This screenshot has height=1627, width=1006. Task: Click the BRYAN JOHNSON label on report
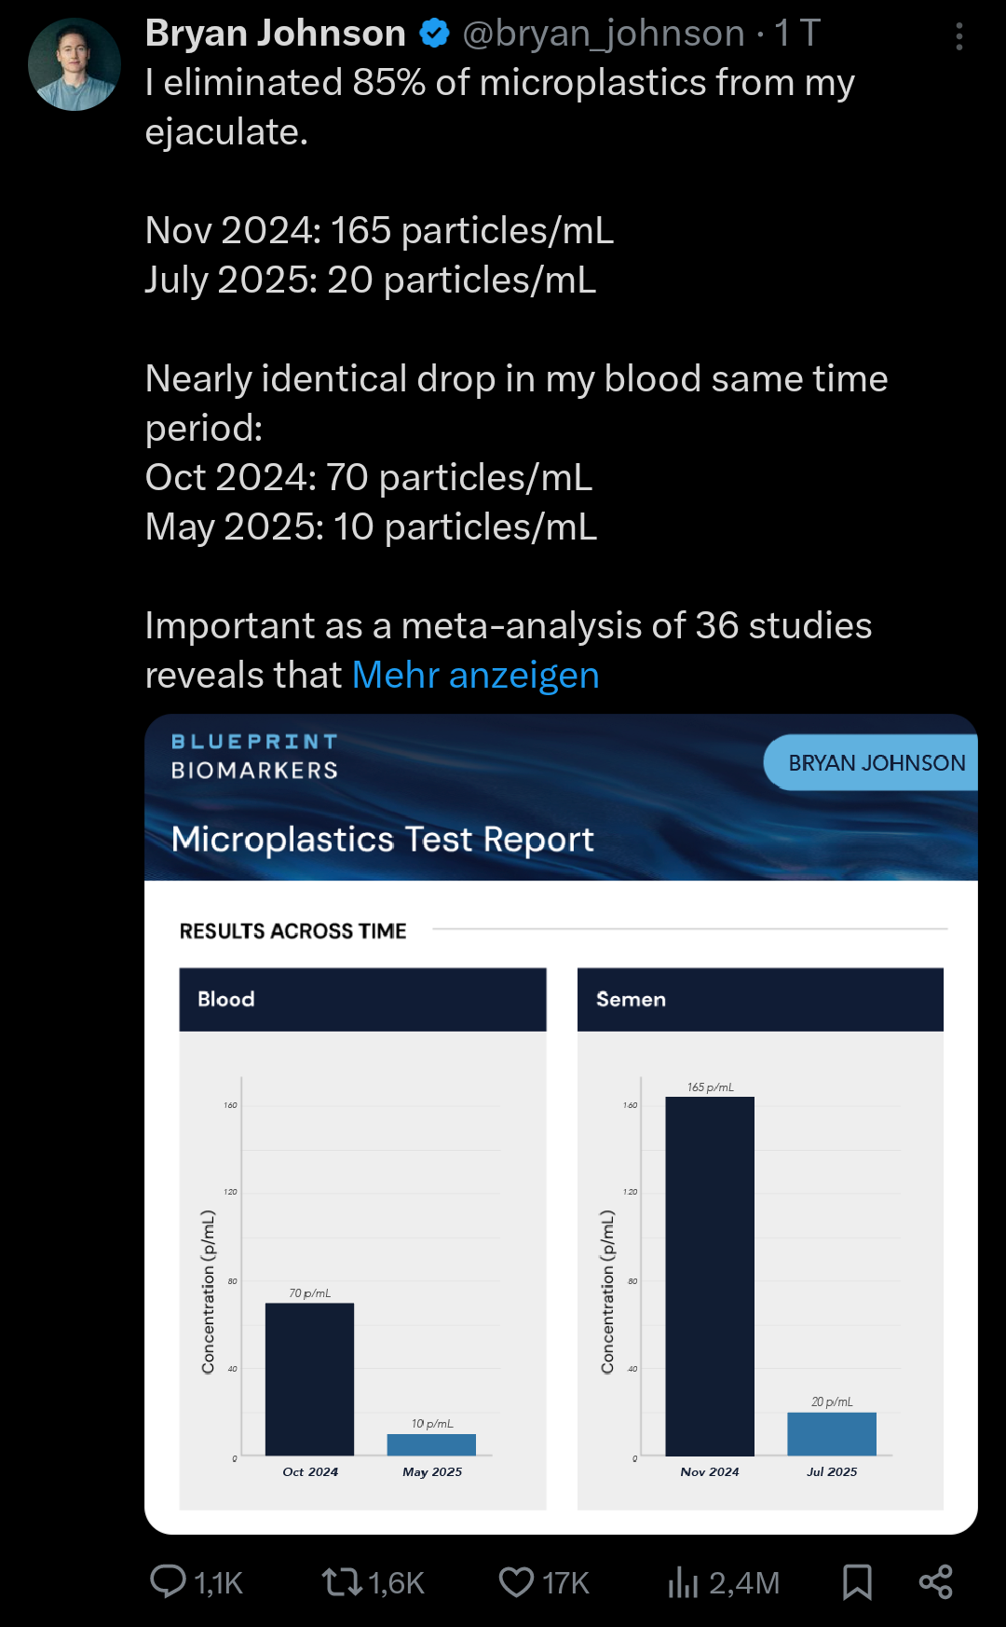pyautogui.click(x=876, y=763)
